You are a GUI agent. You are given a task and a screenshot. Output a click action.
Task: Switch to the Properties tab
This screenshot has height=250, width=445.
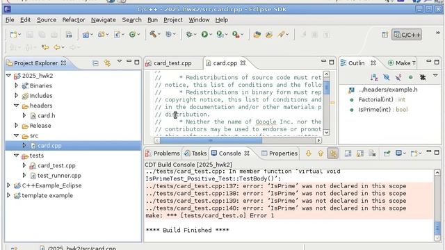tap(280, 153)
